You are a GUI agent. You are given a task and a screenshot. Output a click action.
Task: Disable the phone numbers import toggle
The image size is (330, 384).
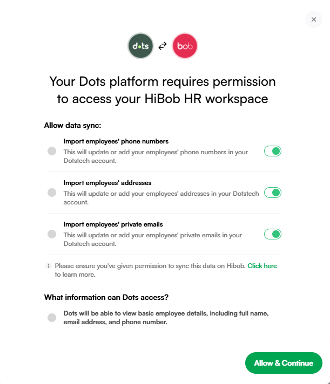click(273, 151)
